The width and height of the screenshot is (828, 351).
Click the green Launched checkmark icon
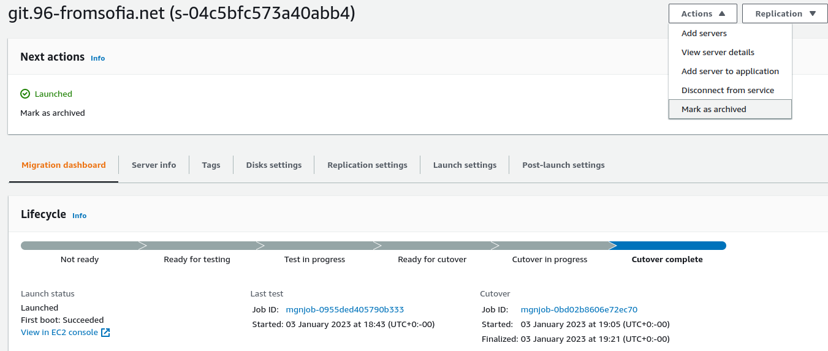click(25, 94)
